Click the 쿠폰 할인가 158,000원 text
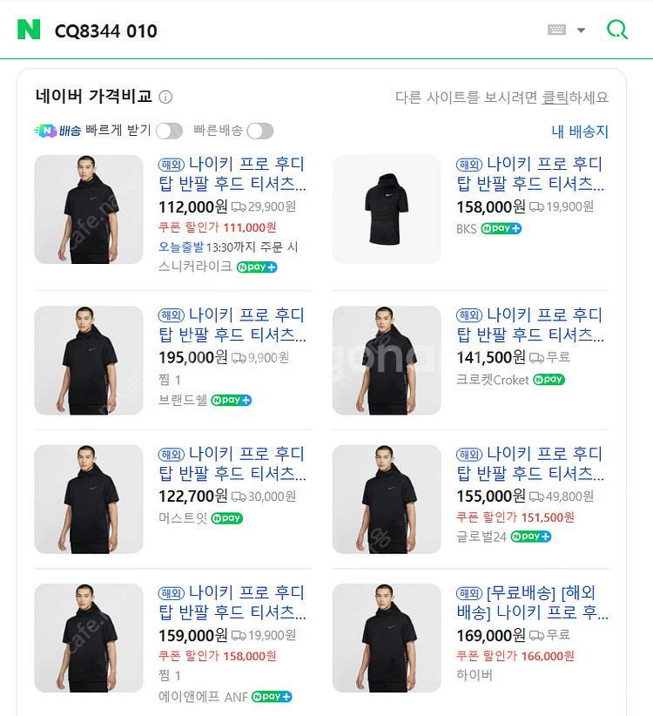The image size is (653, 716). click(x=217, y=656)
